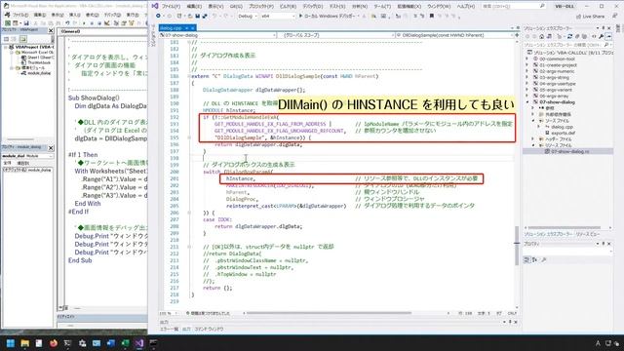This screenshot has height=351, width=624.
Task: Click Save All icon in Visual Studio toolbar
Action: point(205,16)
